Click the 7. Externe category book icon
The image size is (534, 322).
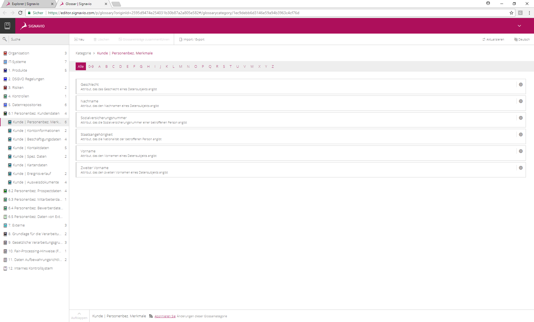[x=5, y=225]
